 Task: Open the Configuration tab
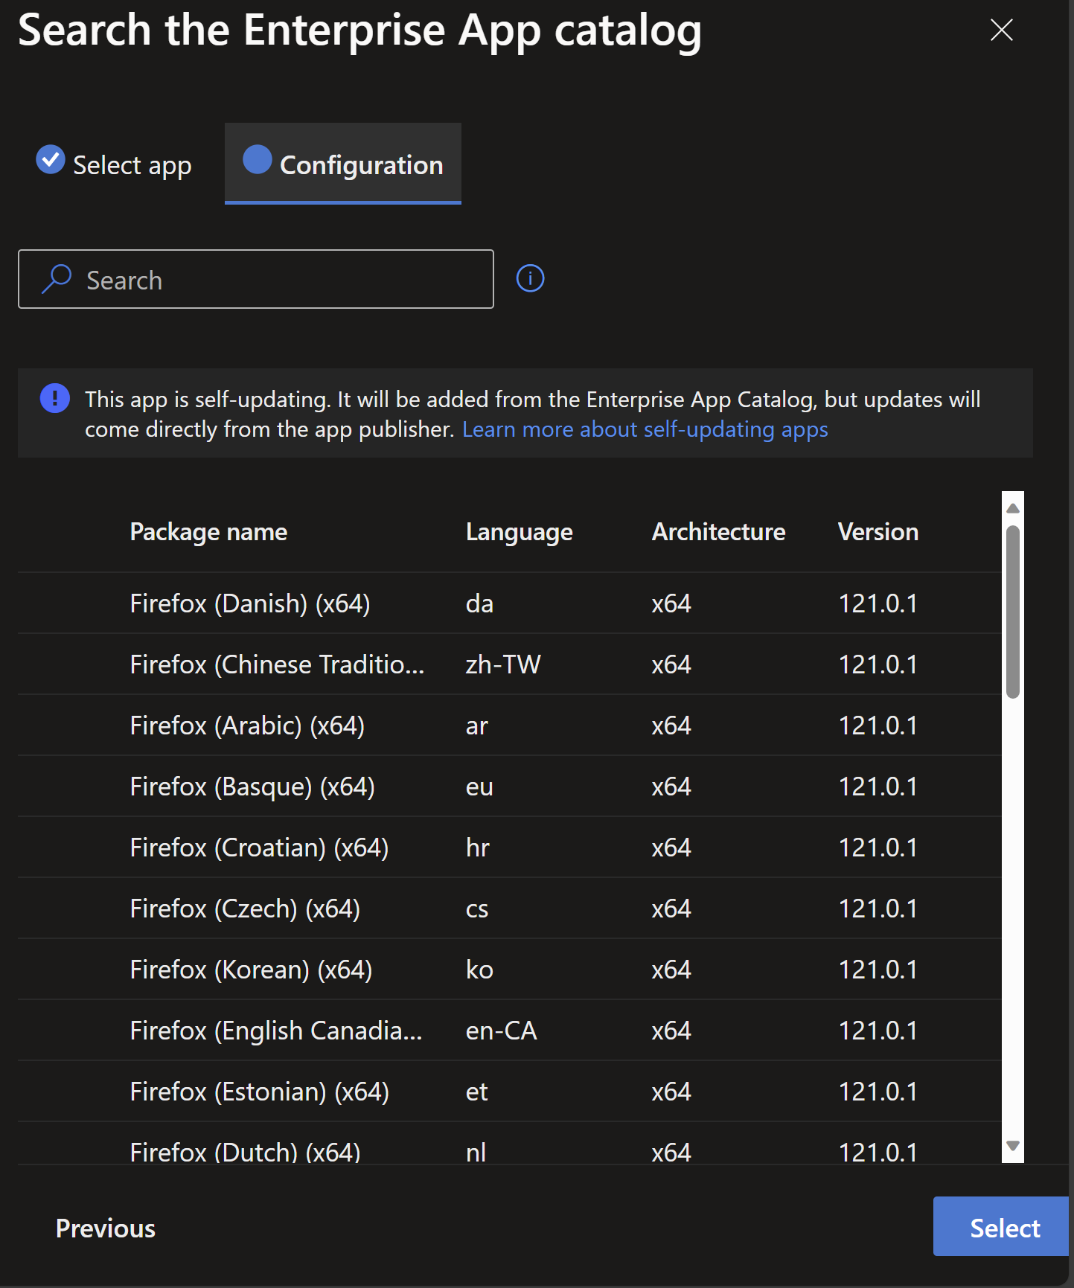(x=343, y=164)
